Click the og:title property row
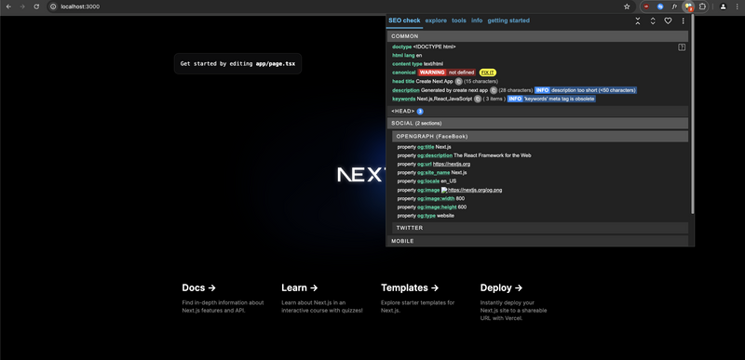This screenshot has width=745, height=360. [425, 147]
